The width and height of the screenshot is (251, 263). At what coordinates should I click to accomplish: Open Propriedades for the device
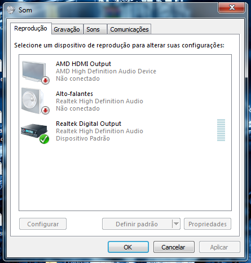[208, 224]
